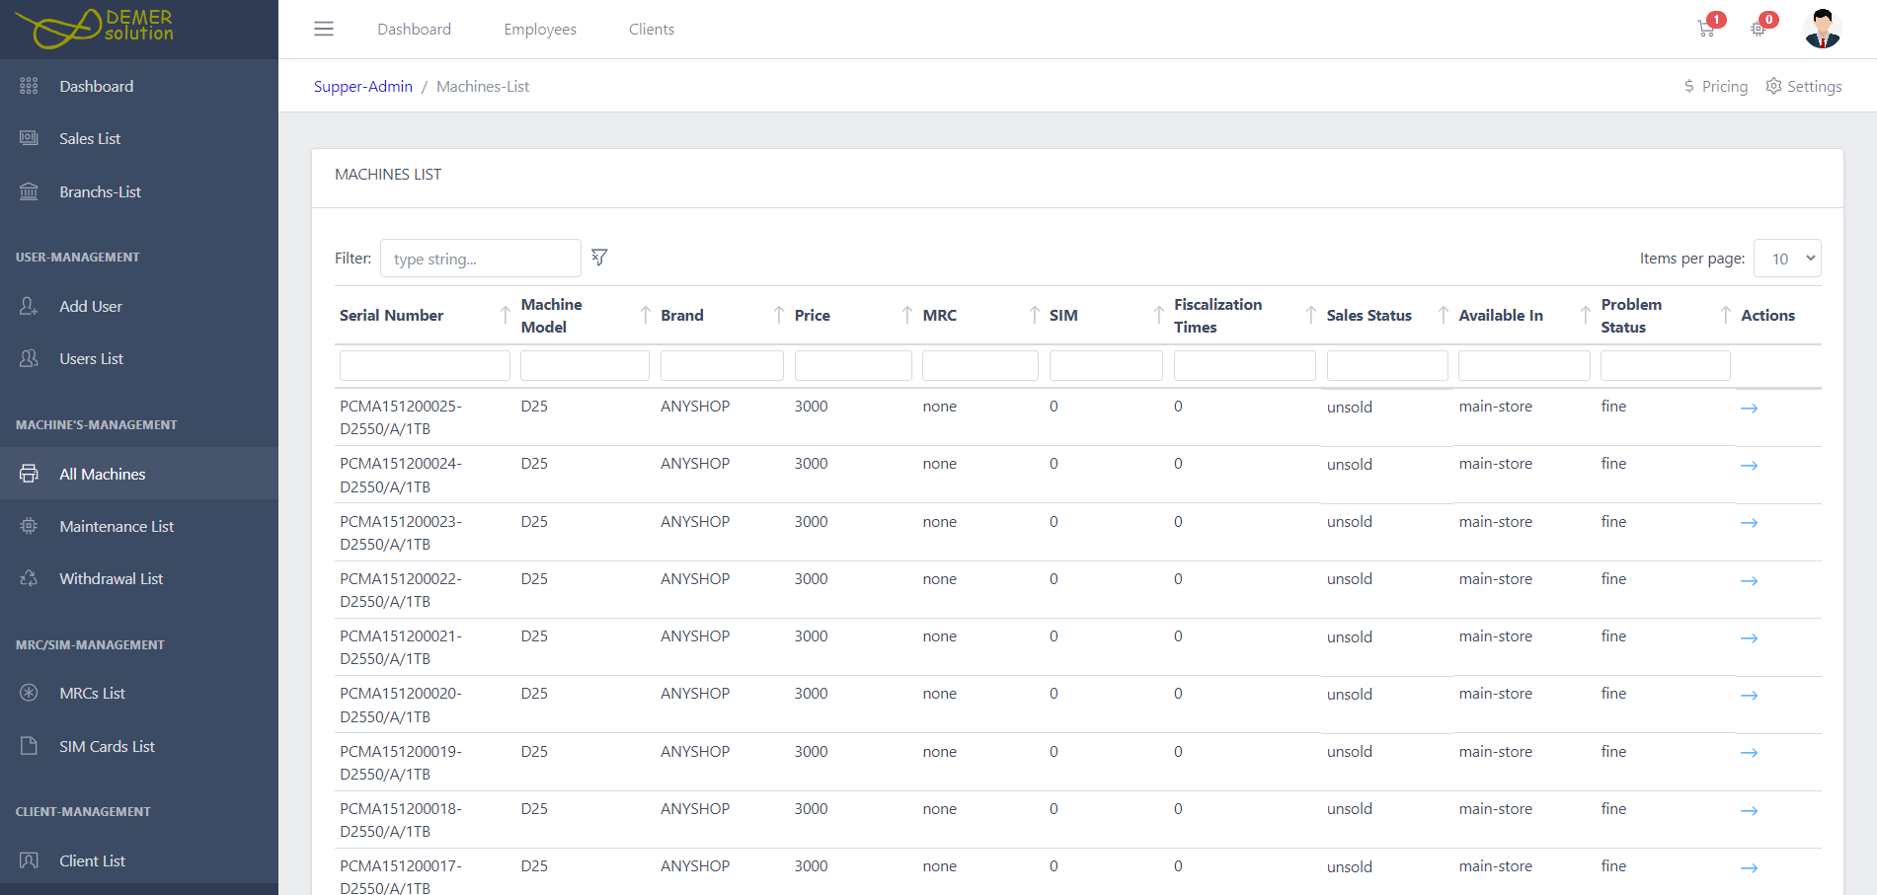Open details arrow for PCMA151200017 row
The image size is (1877, 895).
click(1749, 867)
